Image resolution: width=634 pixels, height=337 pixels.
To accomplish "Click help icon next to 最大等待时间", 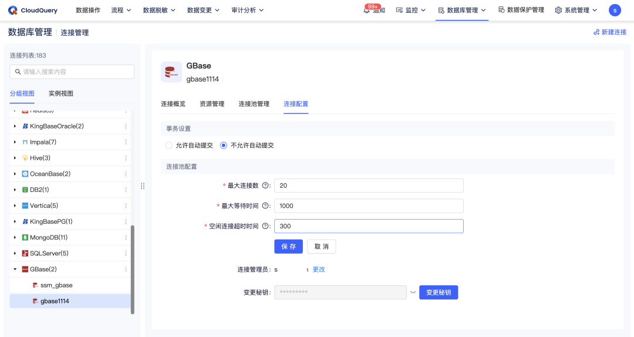I will 266,205.
